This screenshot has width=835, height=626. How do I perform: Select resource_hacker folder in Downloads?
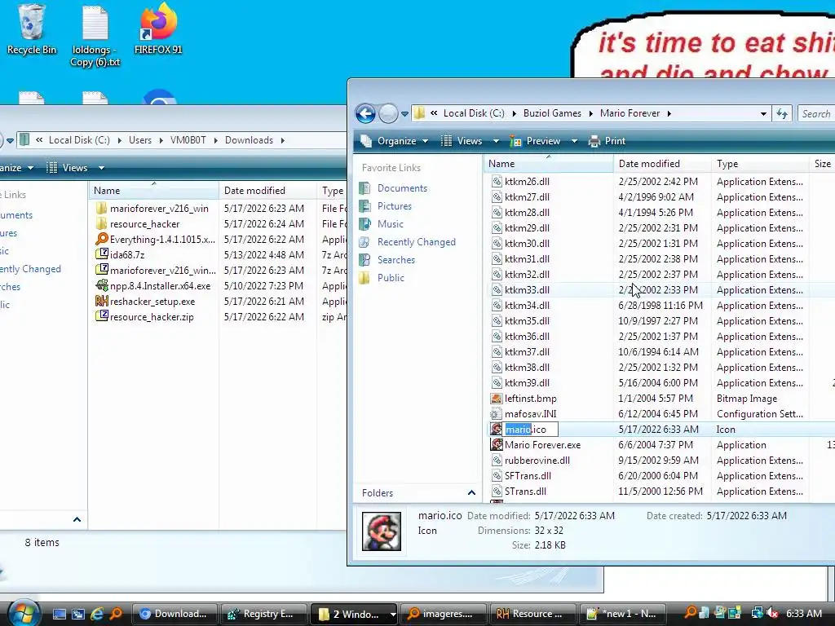pos(144,224)
